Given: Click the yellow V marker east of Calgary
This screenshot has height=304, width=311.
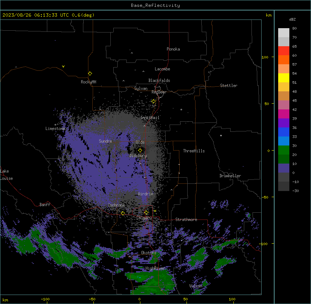Looking at the screenshot, I should coord(155,211).
